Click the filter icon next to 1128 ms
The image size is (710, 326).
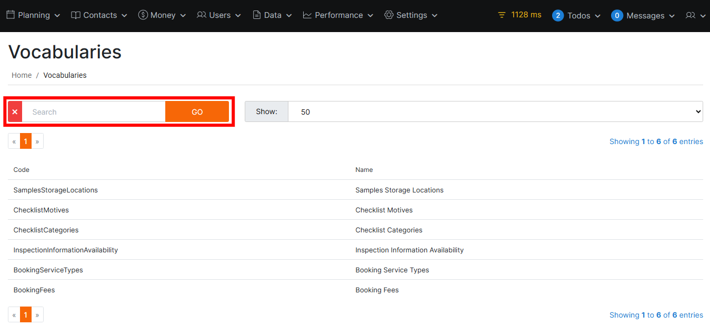(502, 15)
